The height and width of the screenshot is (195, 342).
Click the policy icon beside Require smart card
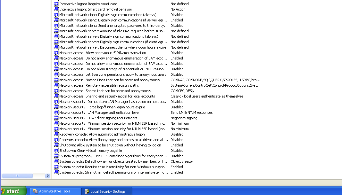point(56,4)
